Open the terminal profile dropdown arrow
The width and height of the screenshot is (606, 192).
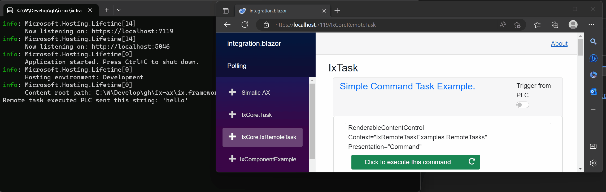click(119, 10)
